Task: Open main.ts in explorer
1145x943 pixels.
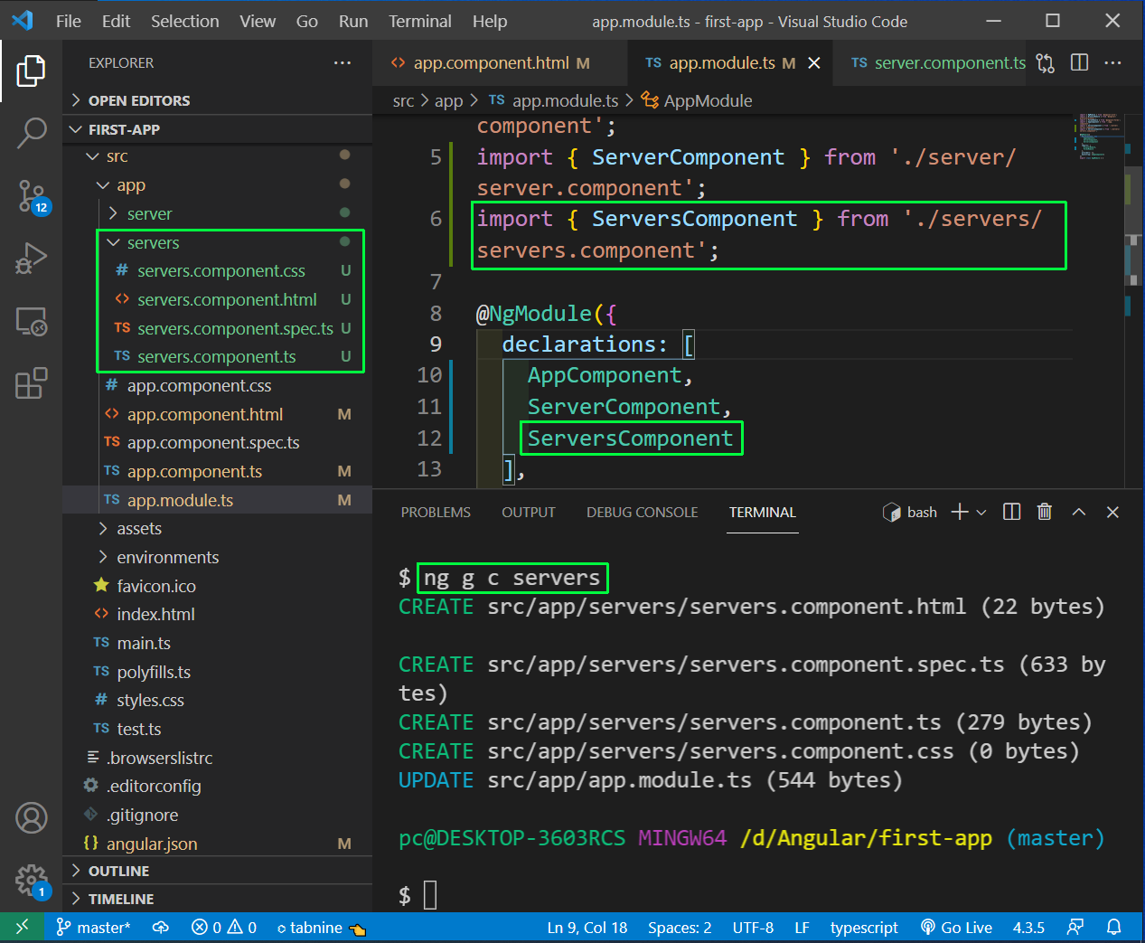Action: (217, 643)
